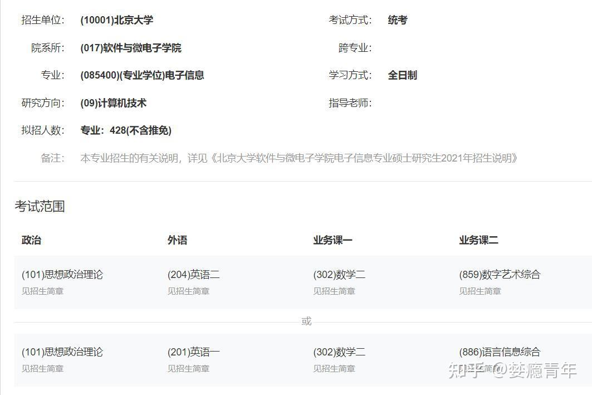Image resolution: width=592 pixels, height=395 pixels.
Task: Click the 学习方式 field label
Action: pyautogui.click(x=350, y=75)
